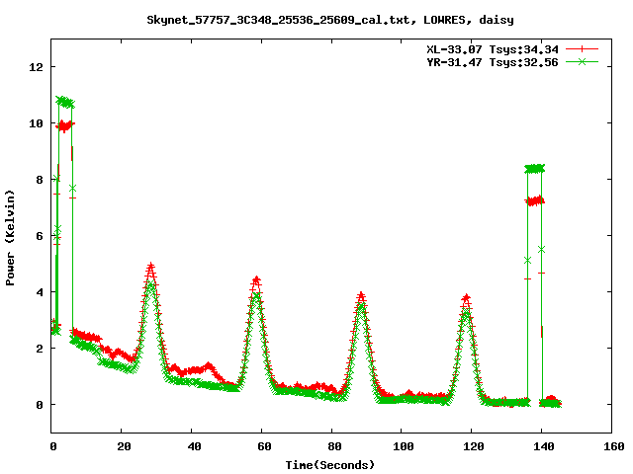Click the y-axis tick label 12
The width and height of the screenshot is (633, 474).
pyautogui.click(x=36, y=67)
